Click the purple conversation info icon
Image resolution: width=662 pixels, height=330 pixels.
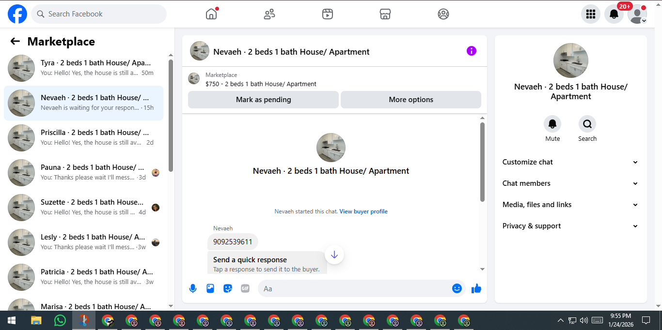[x=472, y=51]
